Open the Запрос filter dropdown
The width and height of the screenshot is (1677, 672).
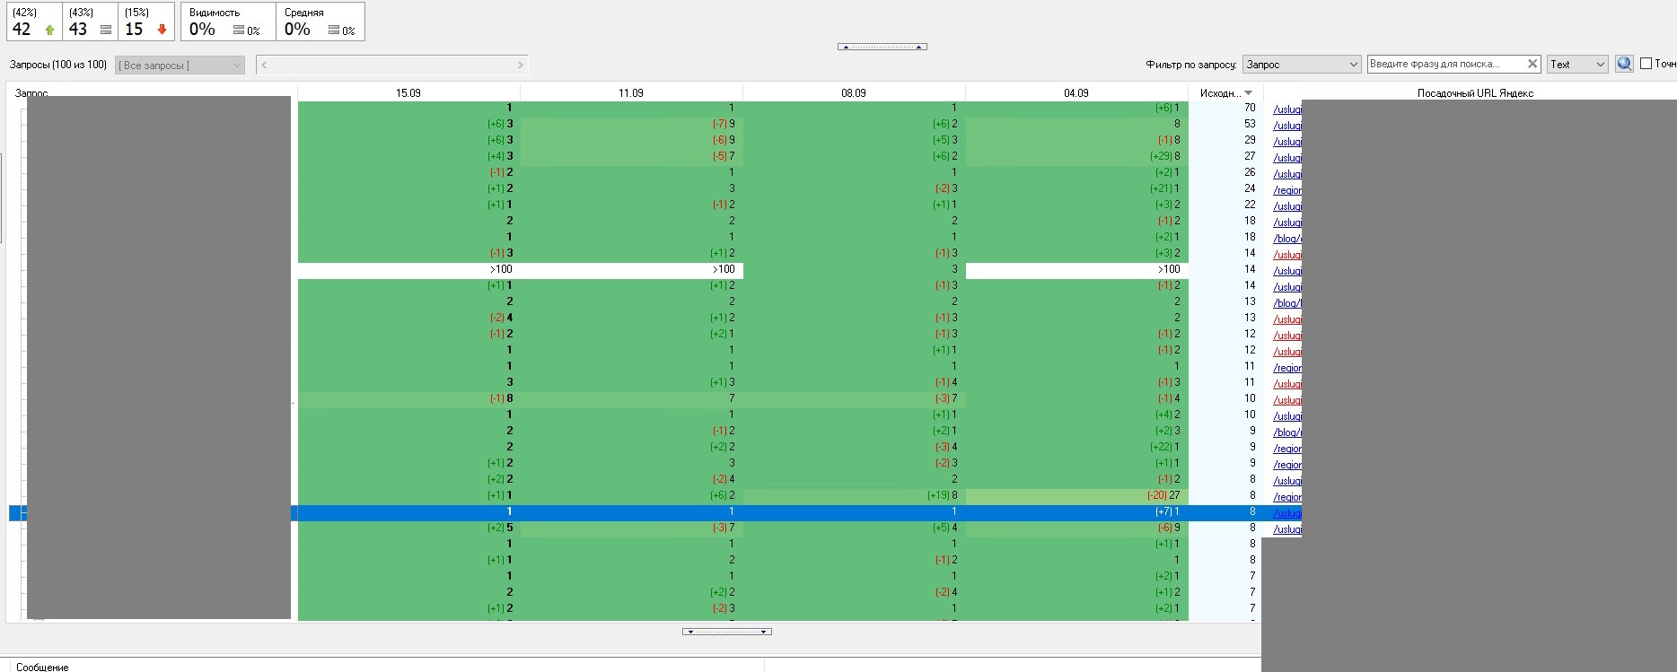tap(1303, 65)
